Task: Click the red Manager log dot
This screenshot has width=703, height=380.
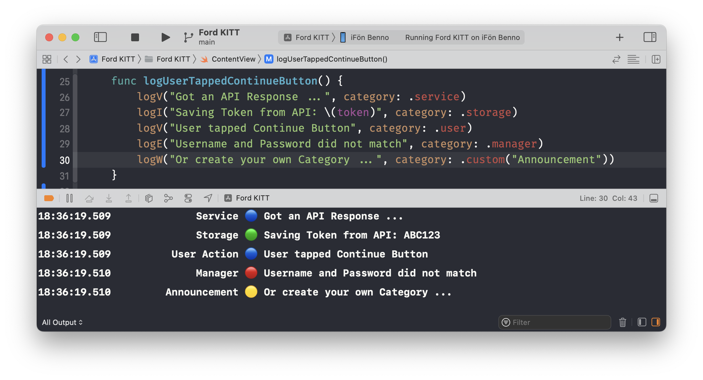Action: click(x=251, y=273)
